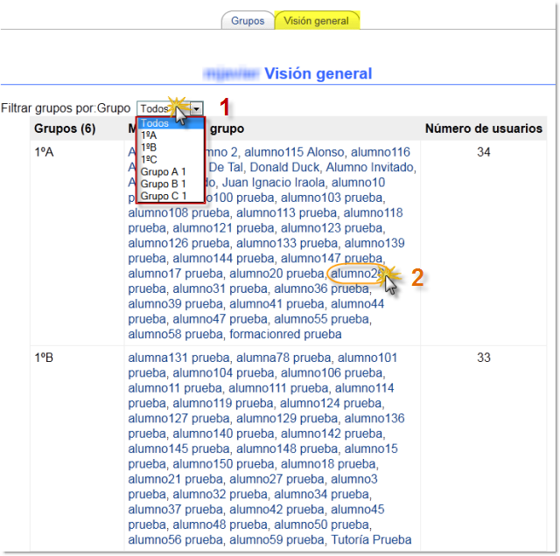Open the formacionred prueba user link
The height and width of the screenshot is (556, 560).
coord(285,334)
